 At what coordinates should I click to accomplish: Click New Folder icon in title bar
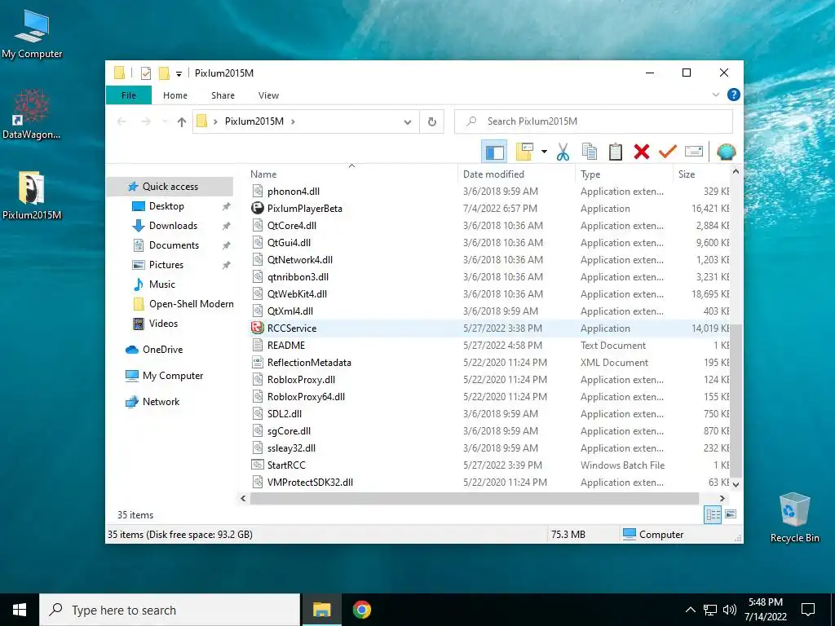click(164, 73)
